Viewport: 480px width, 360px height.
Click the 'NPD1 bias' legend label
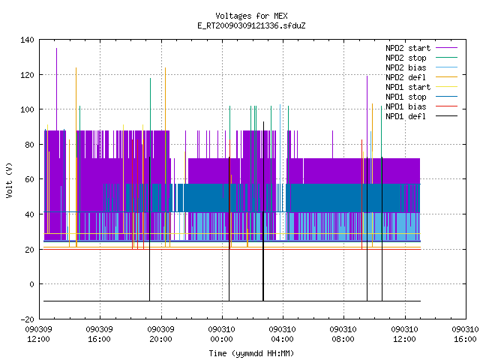click(x=406, y=106)
